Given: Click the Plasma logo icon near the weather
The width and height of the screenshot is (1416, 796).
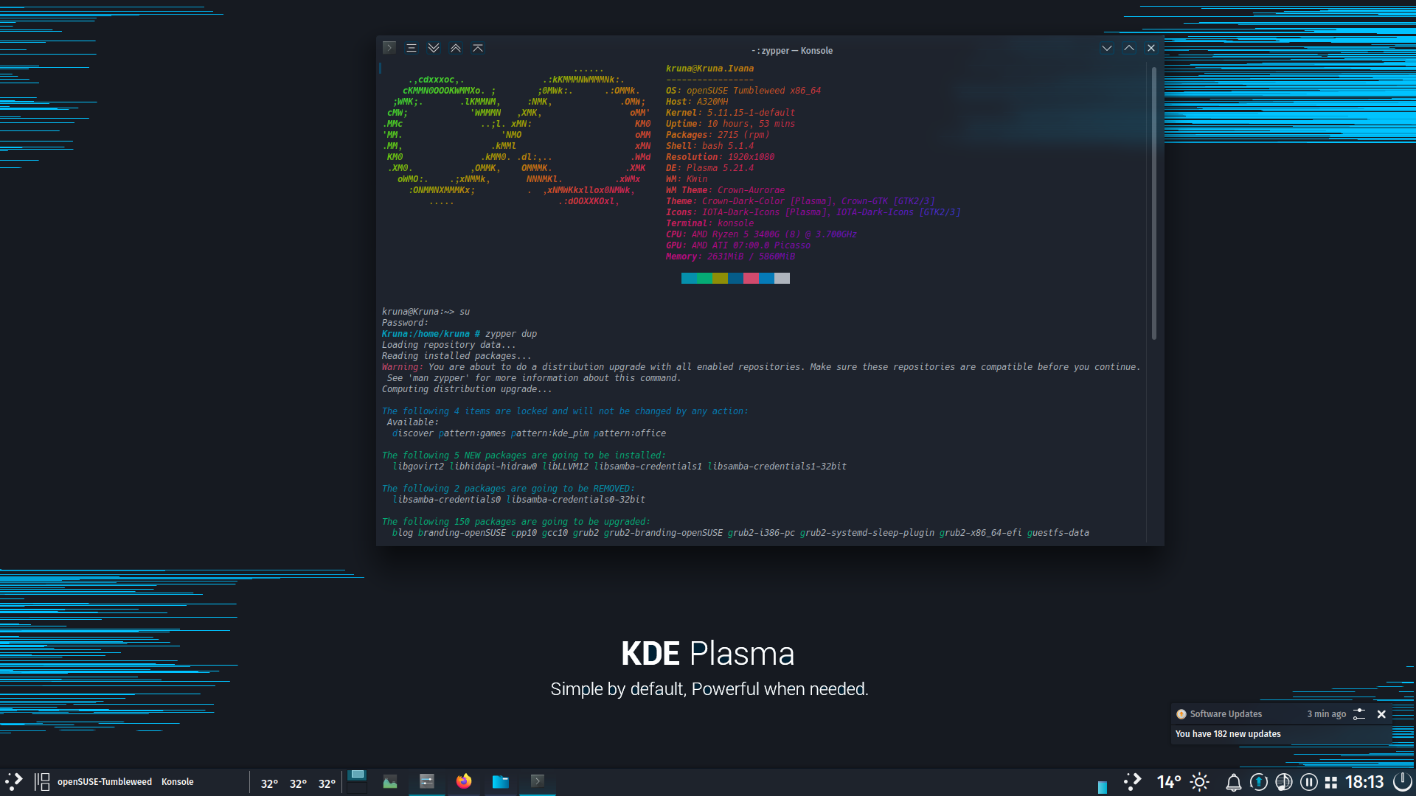Looking at the screenshot, I should pyautogui.click(x=1133, y=782).
